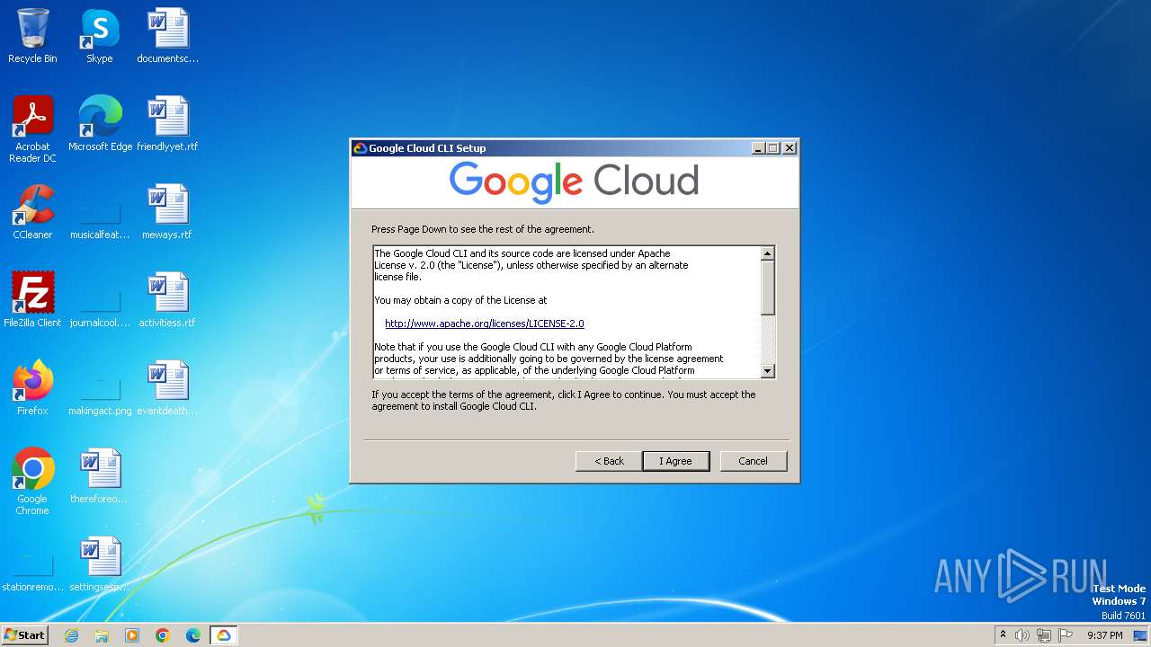Select the friendlyyet.rtf file icon

[x=168, y=124]
